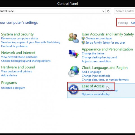Click shield icon beside Set up Family Safety
Viewport: 135px width, 135px height.
[x=83, y=43]
